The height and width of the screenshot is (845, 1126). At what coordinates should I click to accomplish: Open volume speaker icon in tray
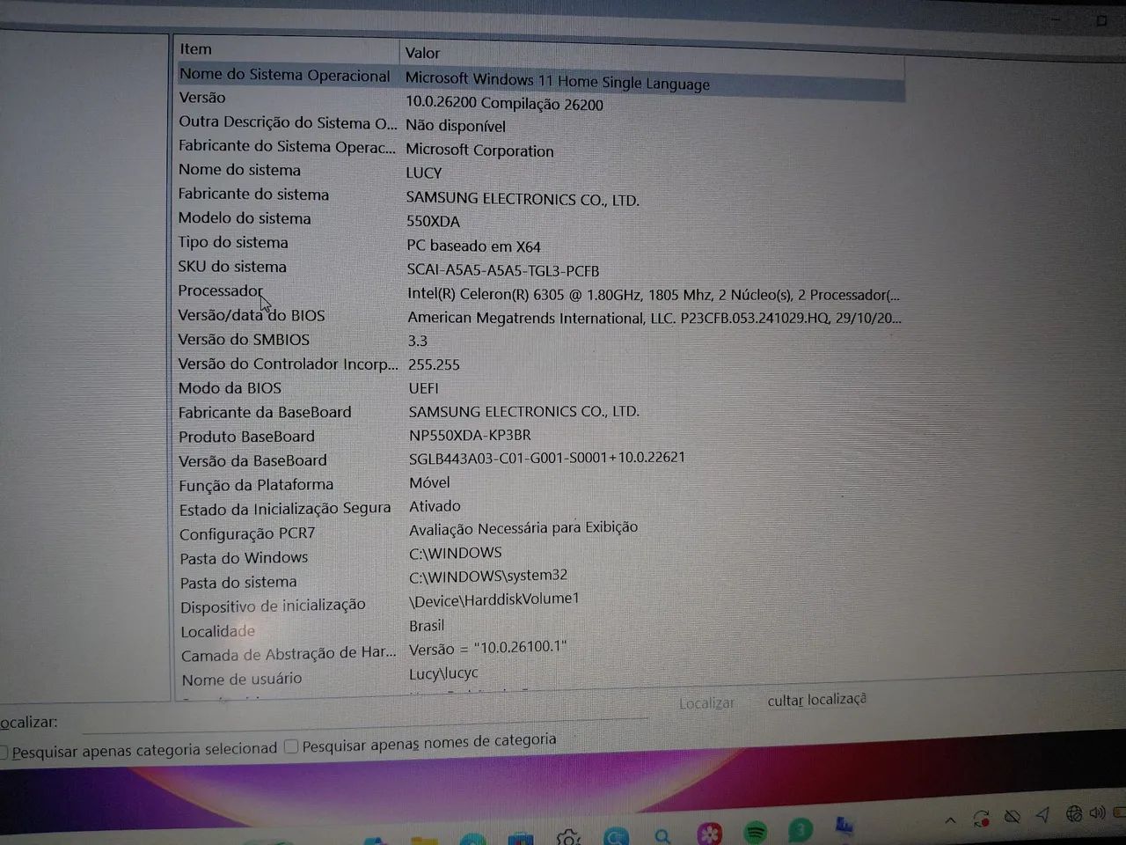pos(1097,813)
